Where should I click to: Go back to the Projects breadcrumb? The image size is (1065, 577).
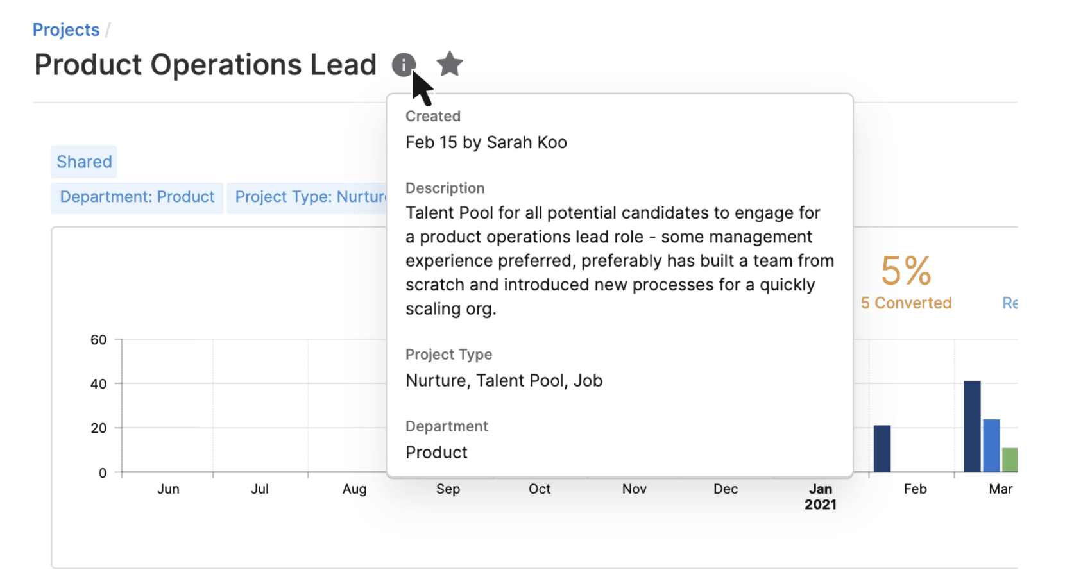coord(66,29)
